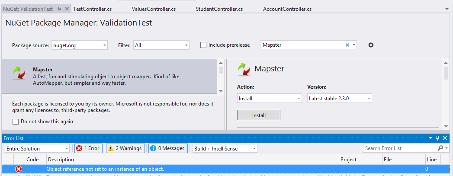Toggle the 0 Messages filter

[168, 148]
